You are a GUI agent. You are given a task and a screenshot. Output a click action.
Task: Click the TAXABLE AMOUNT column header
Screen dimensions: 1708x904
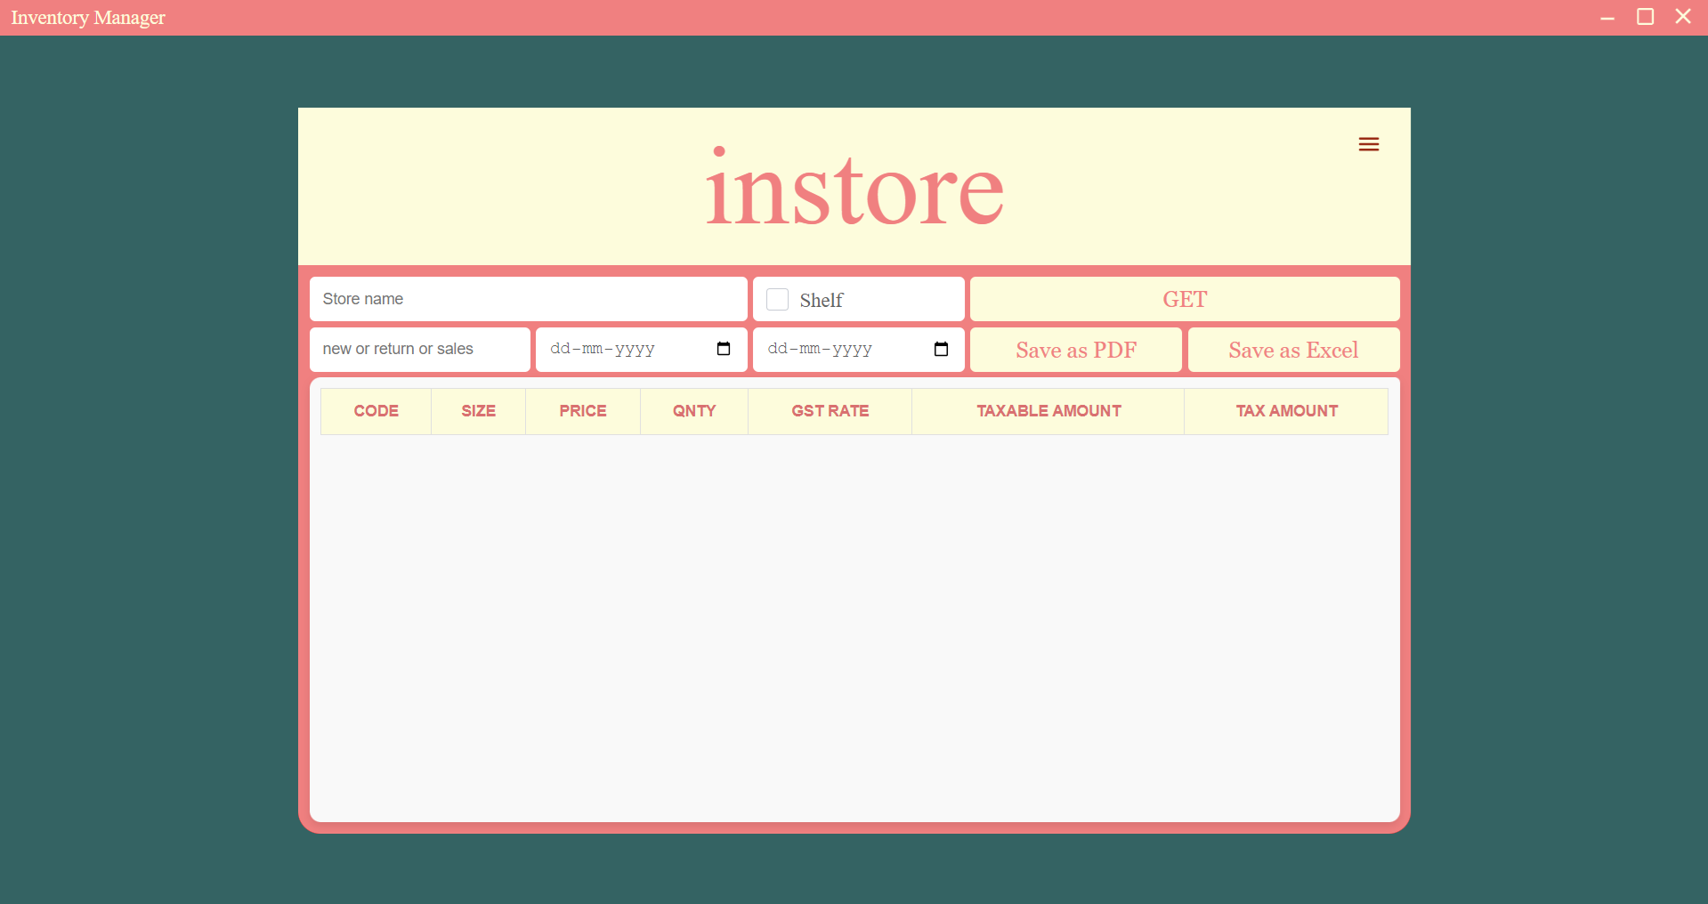tap(1048, 411)
